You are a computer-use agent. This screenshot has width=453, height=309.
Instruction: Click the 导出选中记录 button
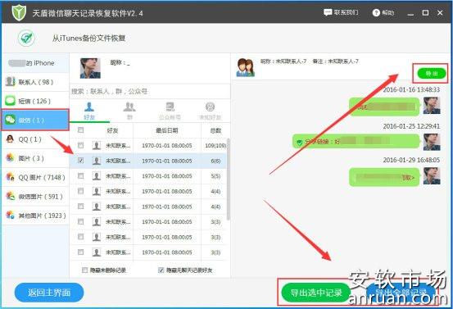click(x=316, y=293)
